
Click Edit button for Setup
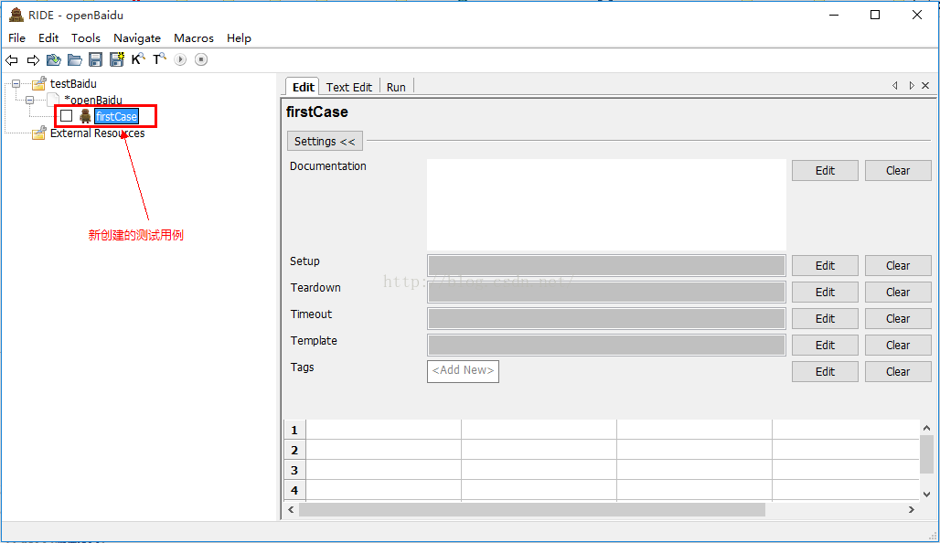[825, 265]
